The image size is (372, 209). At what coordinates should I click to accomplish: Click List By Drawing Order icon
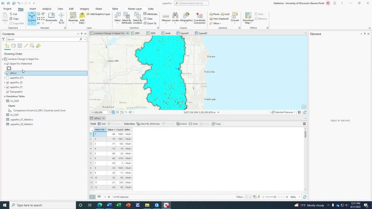7,46
